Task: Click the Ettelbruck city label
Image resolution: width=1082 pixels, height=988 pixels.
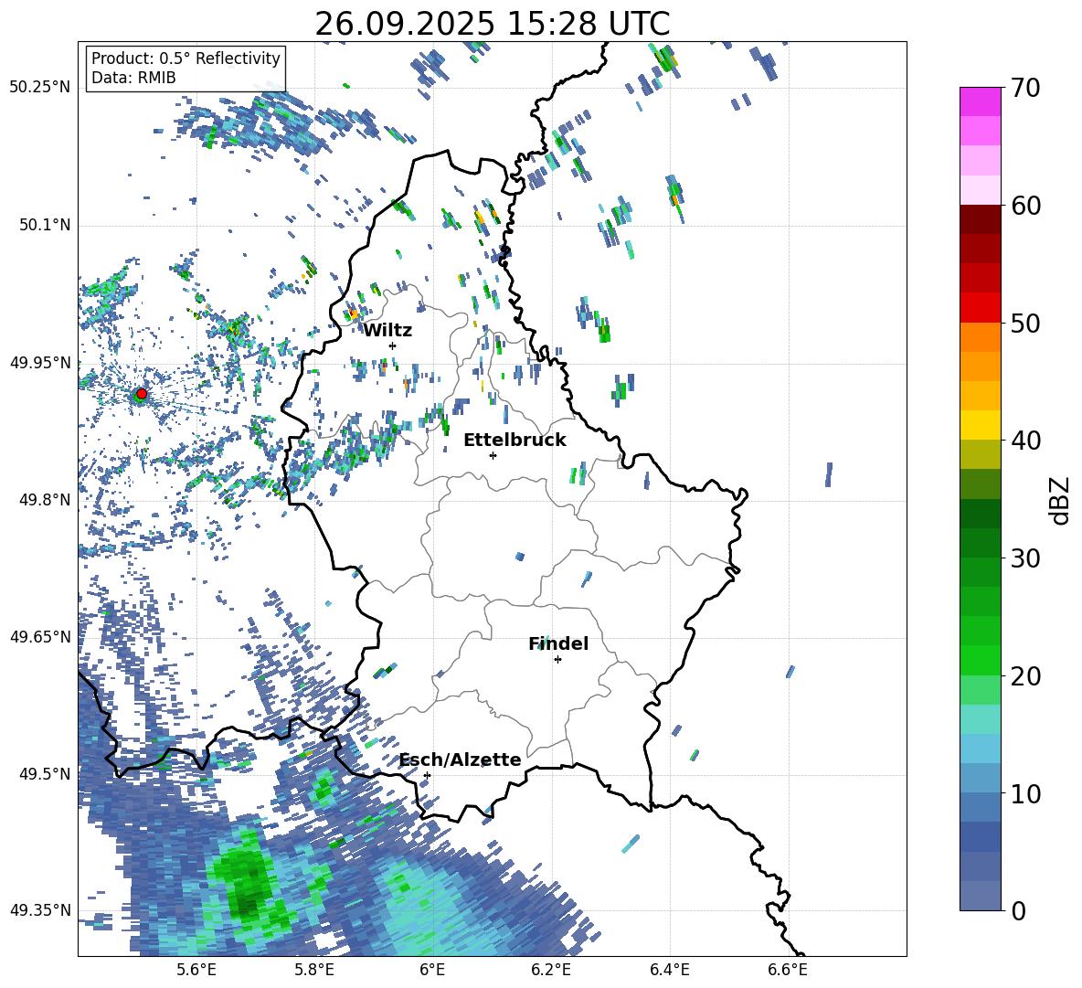Action: coord(514,441)
